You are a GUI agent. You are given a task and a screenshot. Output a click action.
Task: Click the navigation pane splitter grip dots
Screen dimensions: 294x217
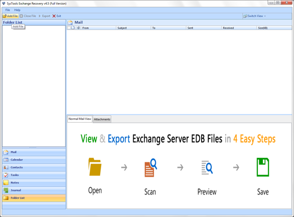pyautogui.click(x=33, y=148)
